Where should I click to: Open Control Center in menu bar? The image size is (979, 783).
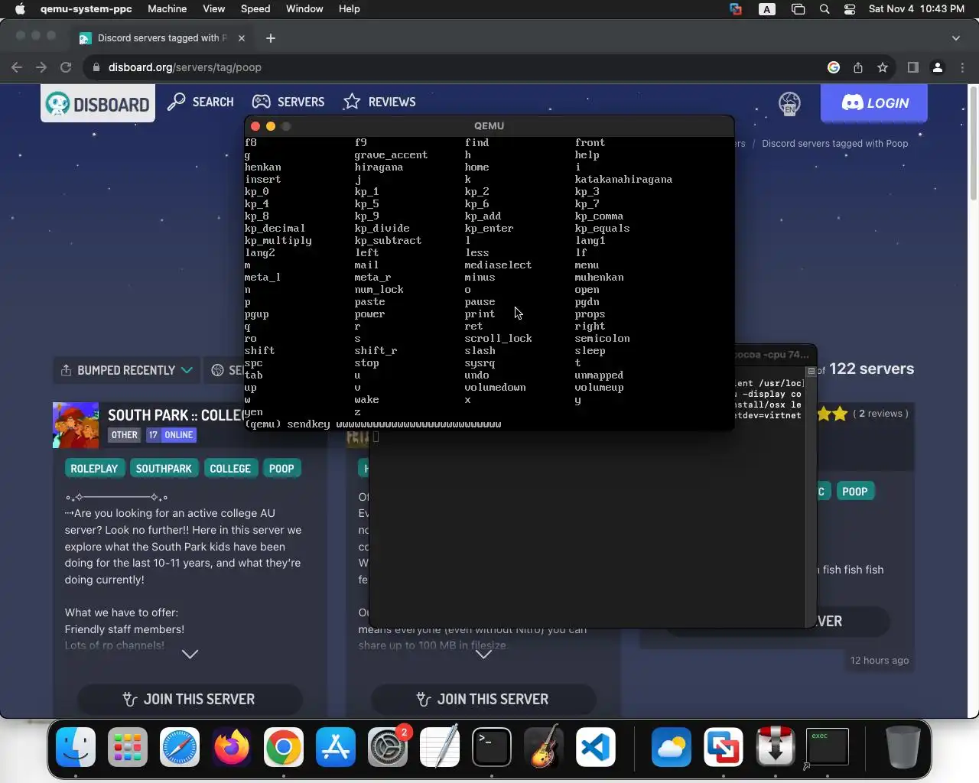pyautogui.click(x=850, y=9)
